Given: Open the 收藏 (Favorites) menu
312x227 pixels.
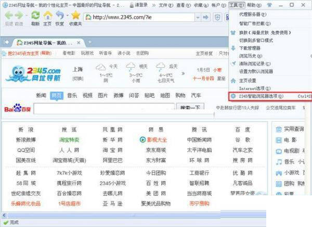Looking at the screenshot, I should coord(201,5).
